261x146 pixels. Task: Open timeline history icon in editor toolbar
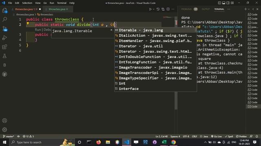(x=158, y=9)
